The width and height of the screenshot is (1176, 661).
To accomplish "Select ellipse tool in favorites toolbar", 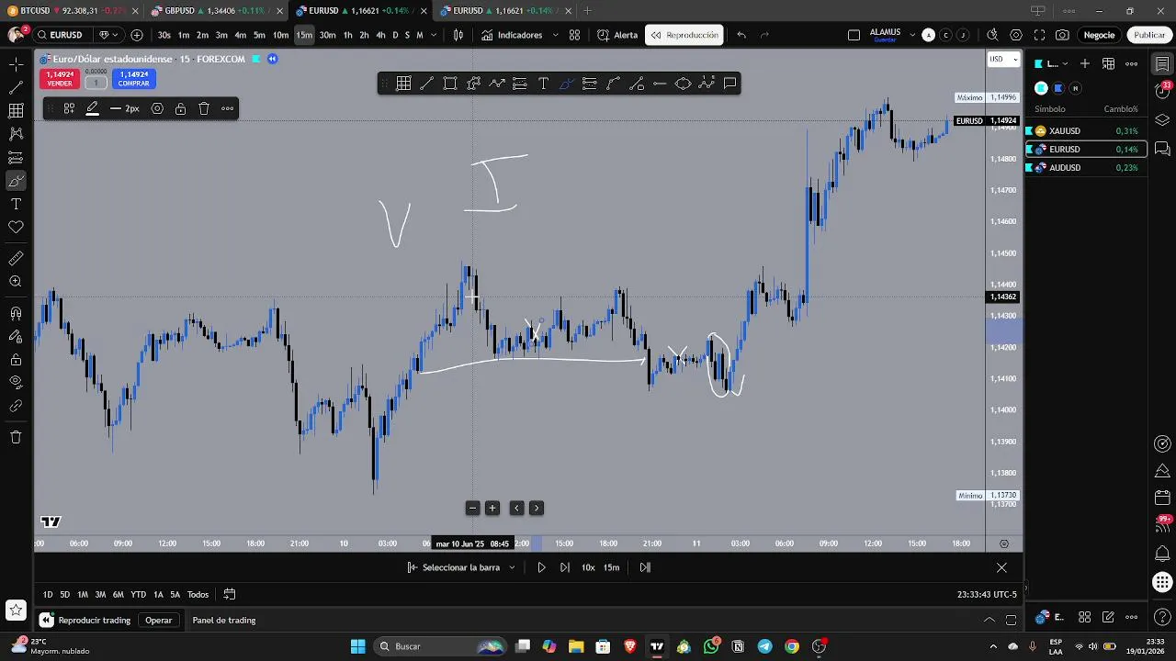I will (683, 84).
